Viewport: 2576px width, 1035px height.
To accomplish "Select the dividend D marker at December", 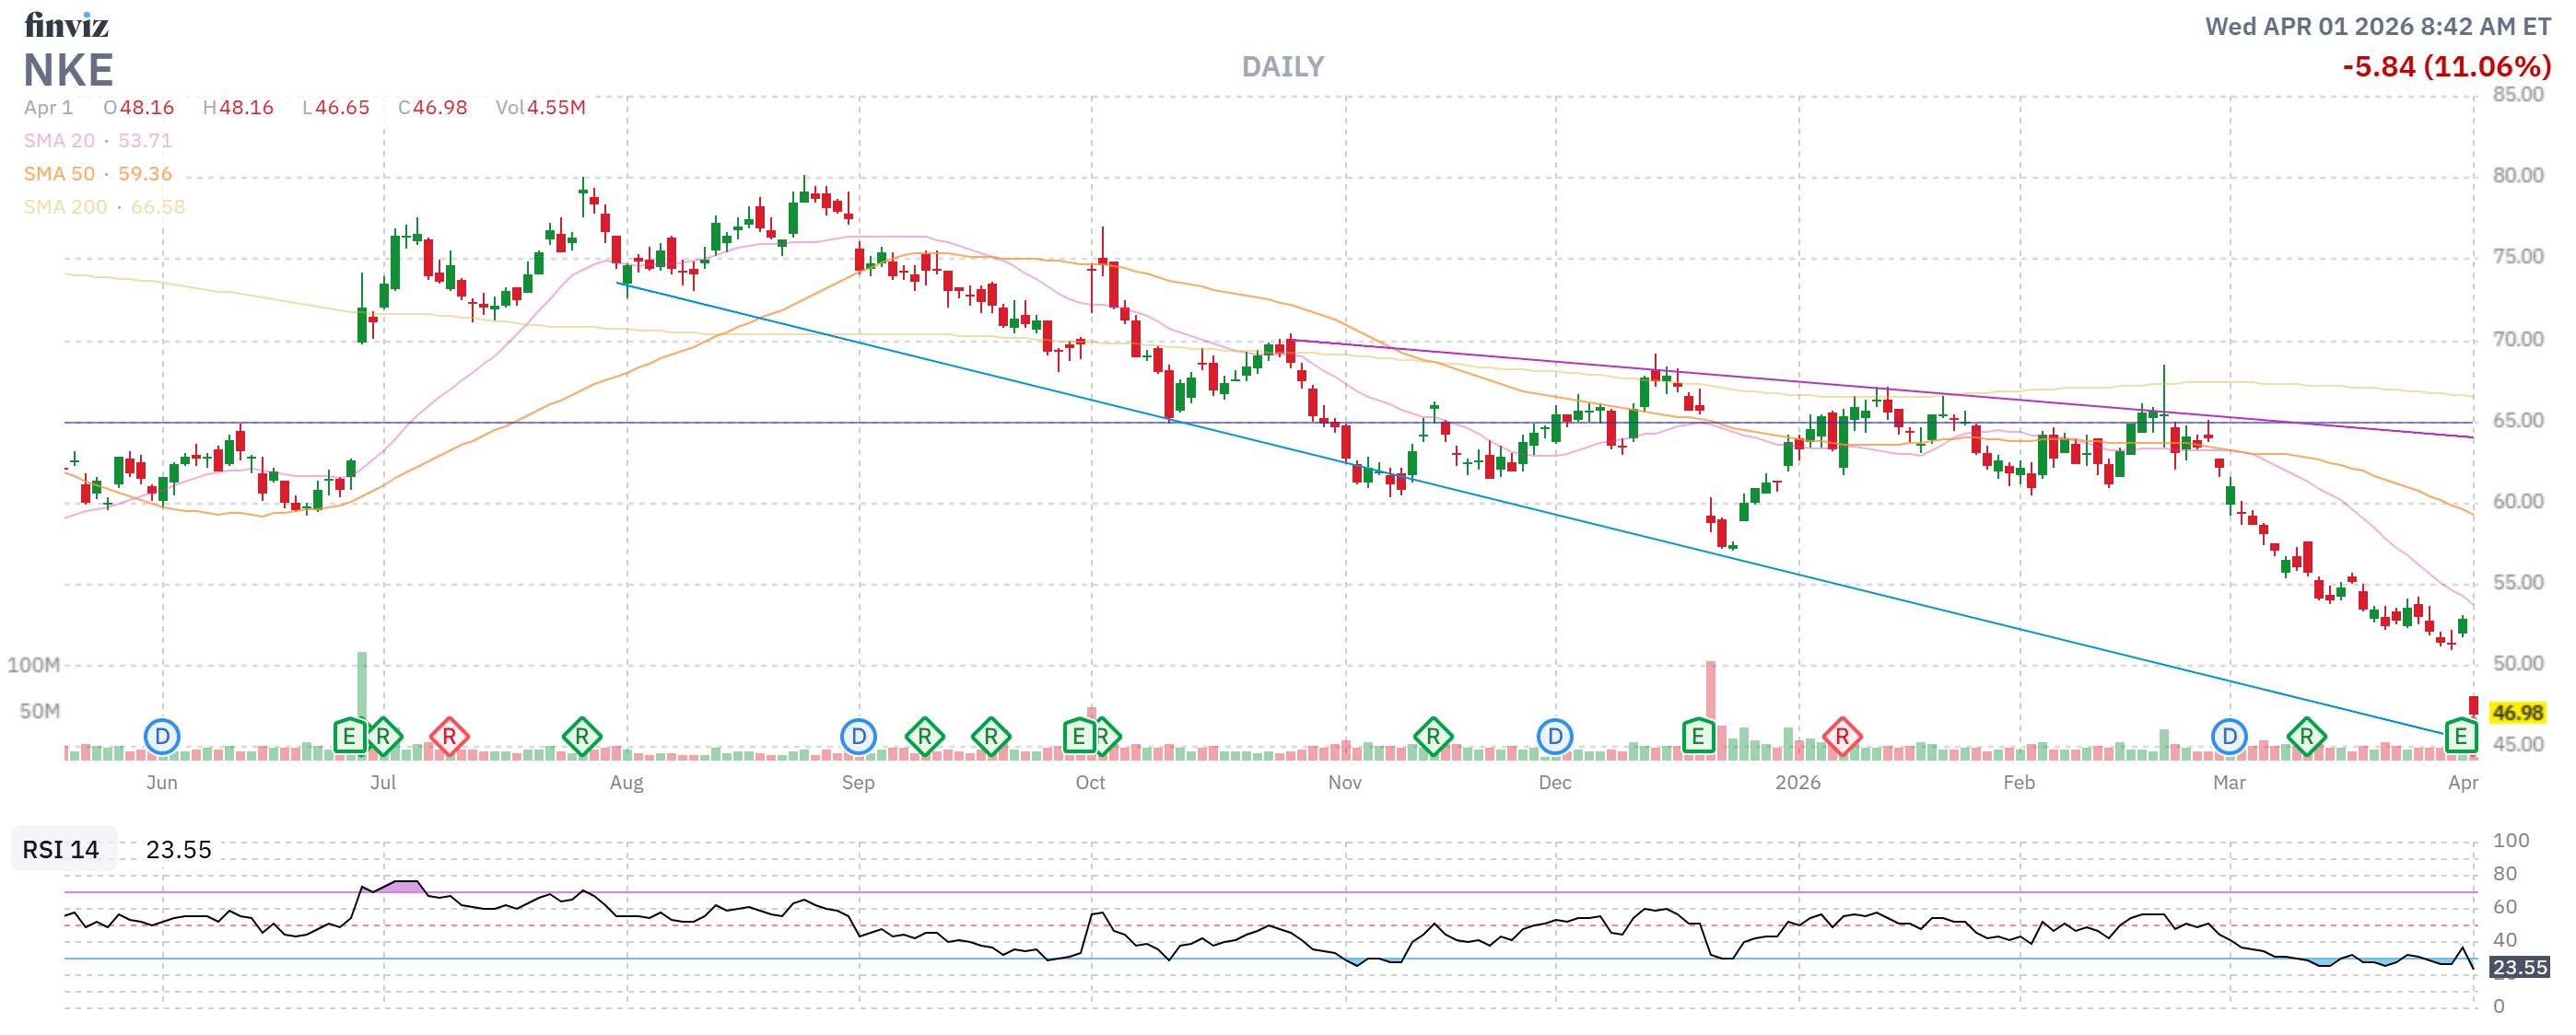I will coord(1554,738).
